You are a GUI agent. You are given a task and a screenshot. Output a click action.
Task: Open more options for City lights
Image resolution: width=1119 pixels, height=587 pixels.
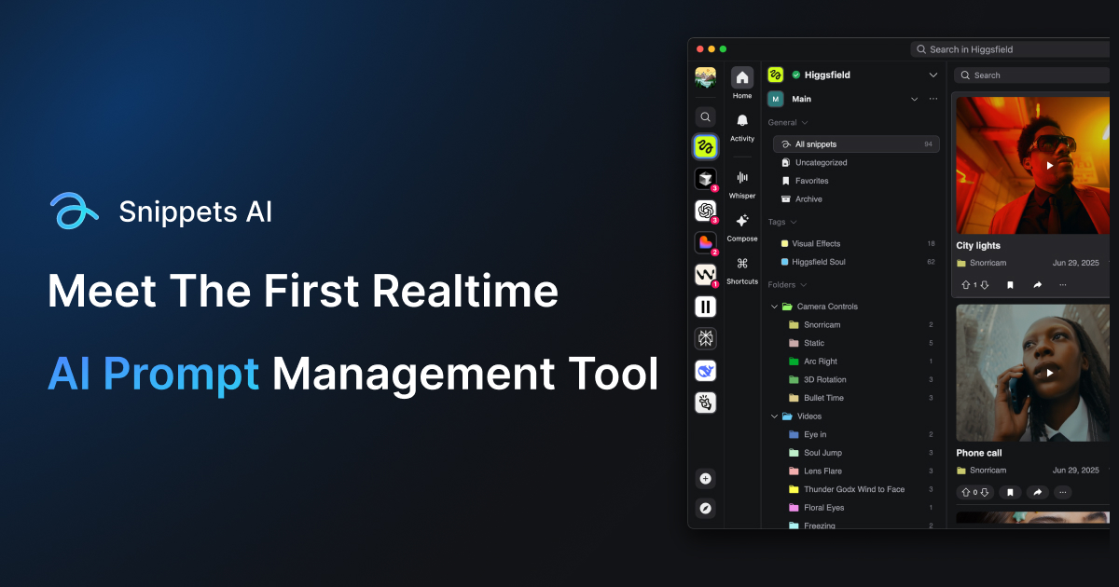pyautogui.click(x=1062, y=285)
